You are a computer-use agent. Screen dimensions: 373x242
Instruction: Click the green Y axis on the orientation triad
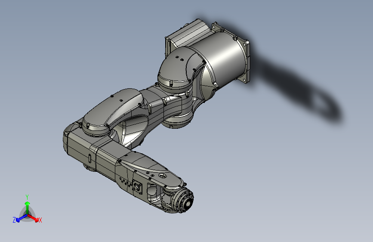28,208
